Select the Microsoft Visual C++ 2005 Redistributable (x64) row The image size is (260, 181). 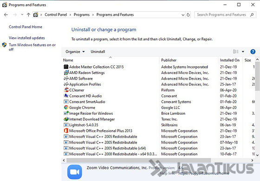159,148
